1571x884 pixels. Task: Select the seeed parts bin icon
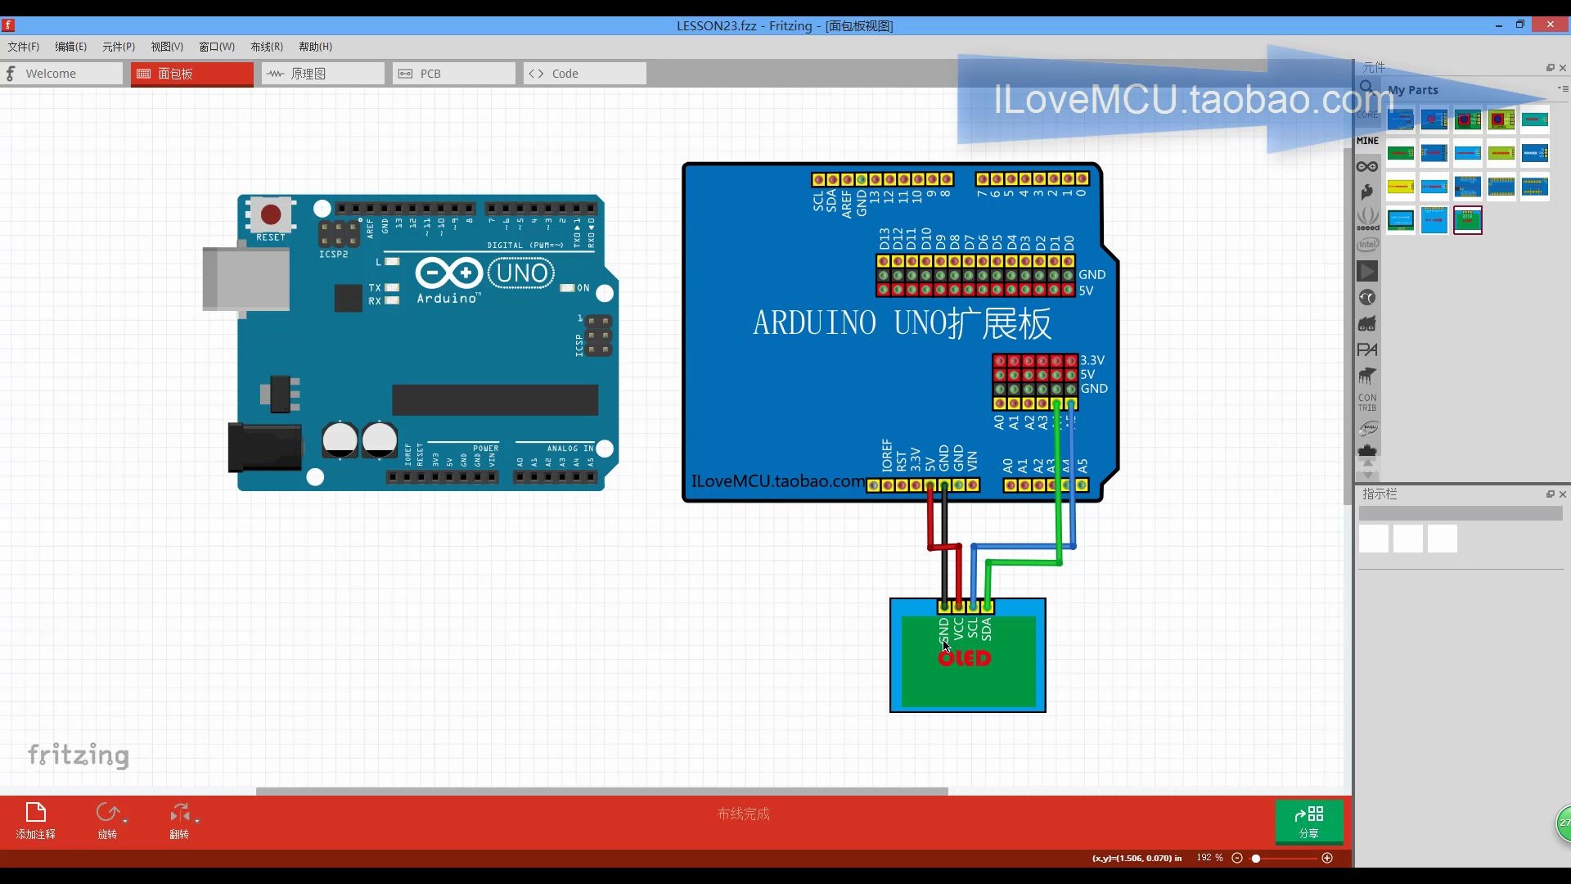1367,216
